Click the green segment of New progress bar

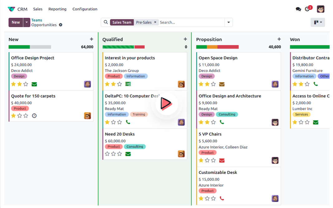(x=19, y=47)
